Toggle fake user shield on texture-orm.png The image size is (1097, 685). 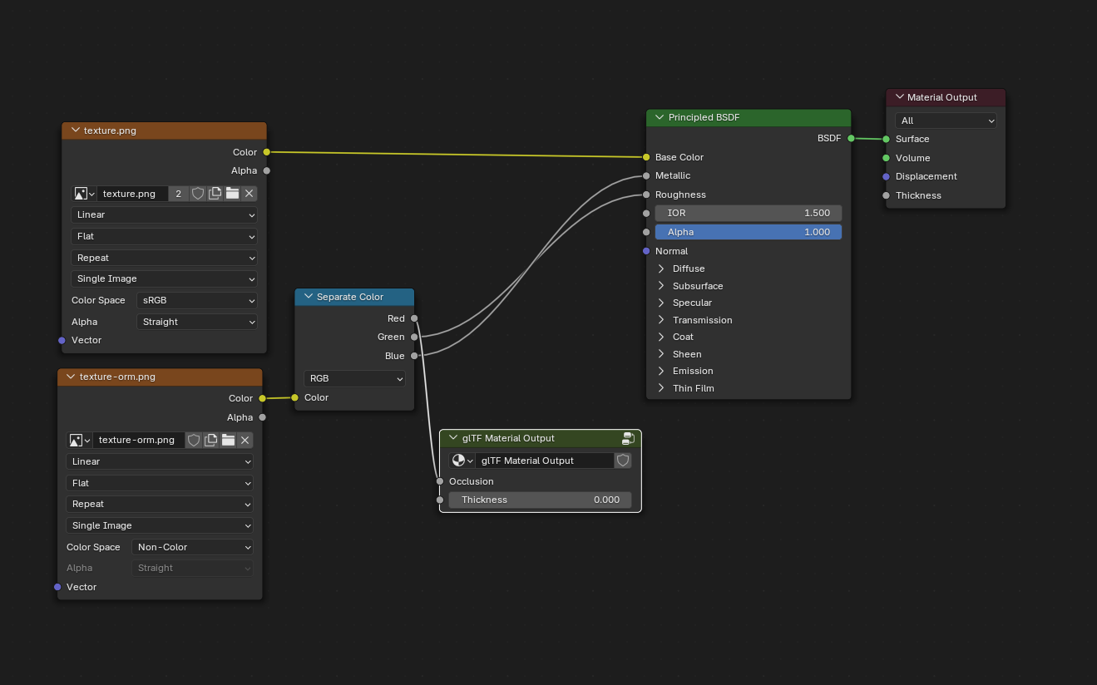194,440
